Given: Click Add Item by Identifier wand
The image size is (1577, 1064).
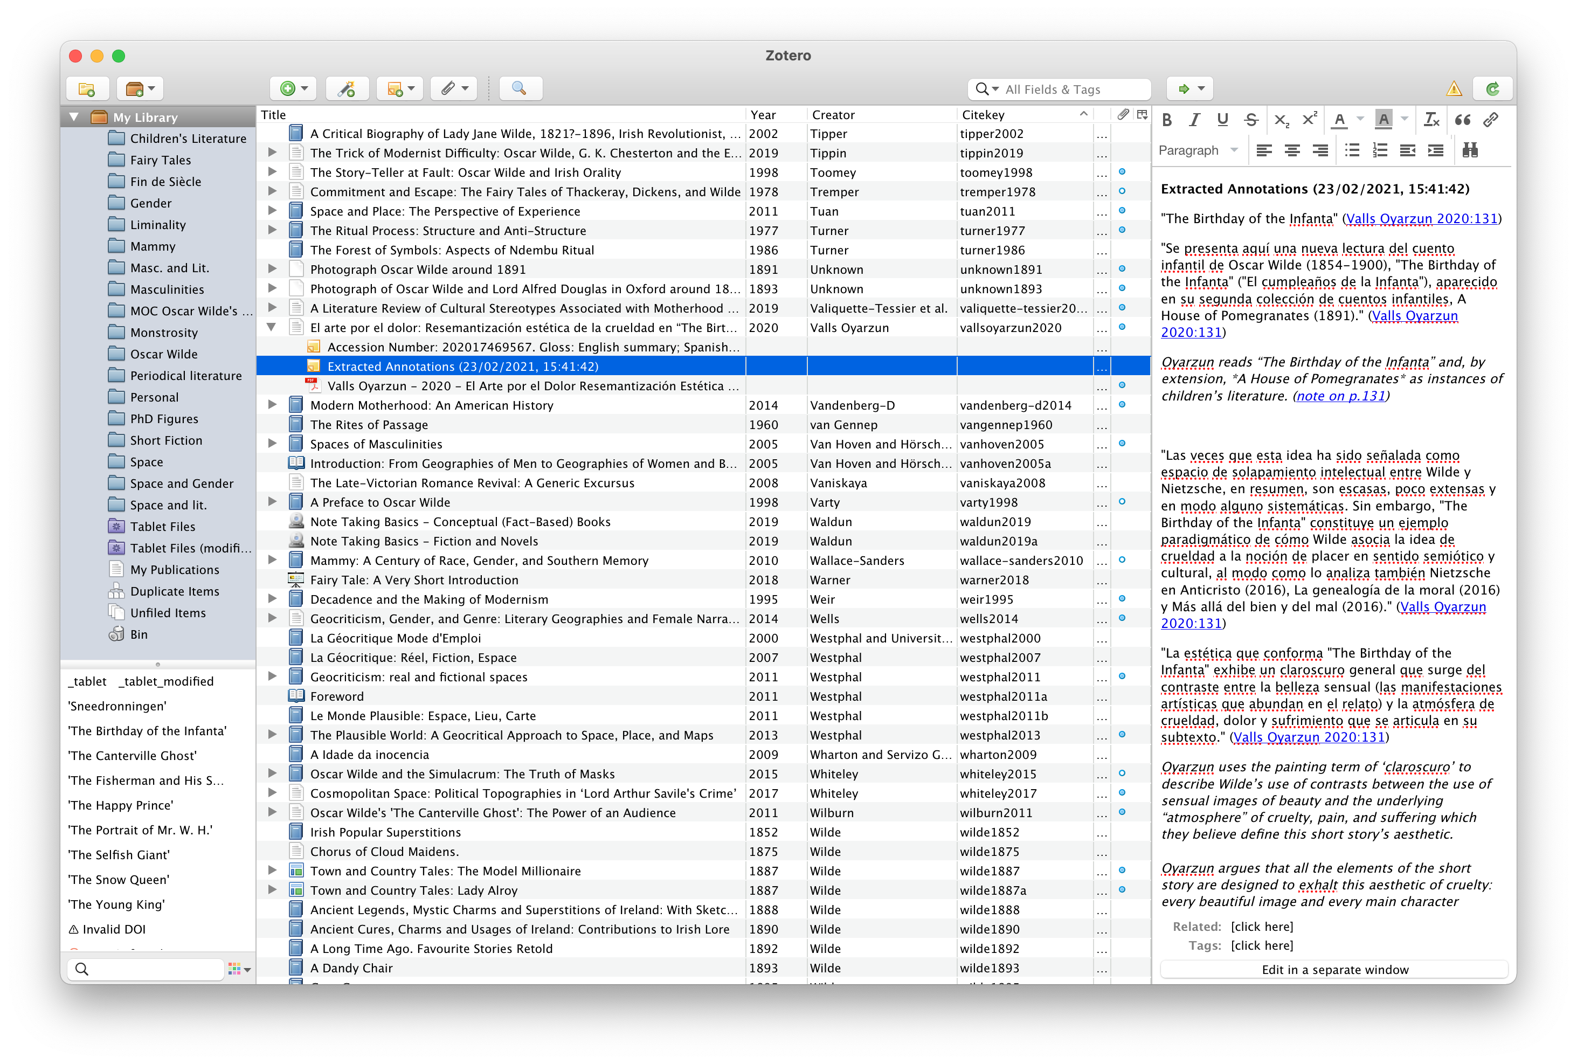Looking at the screenshot, I should [x=347, y=89].
